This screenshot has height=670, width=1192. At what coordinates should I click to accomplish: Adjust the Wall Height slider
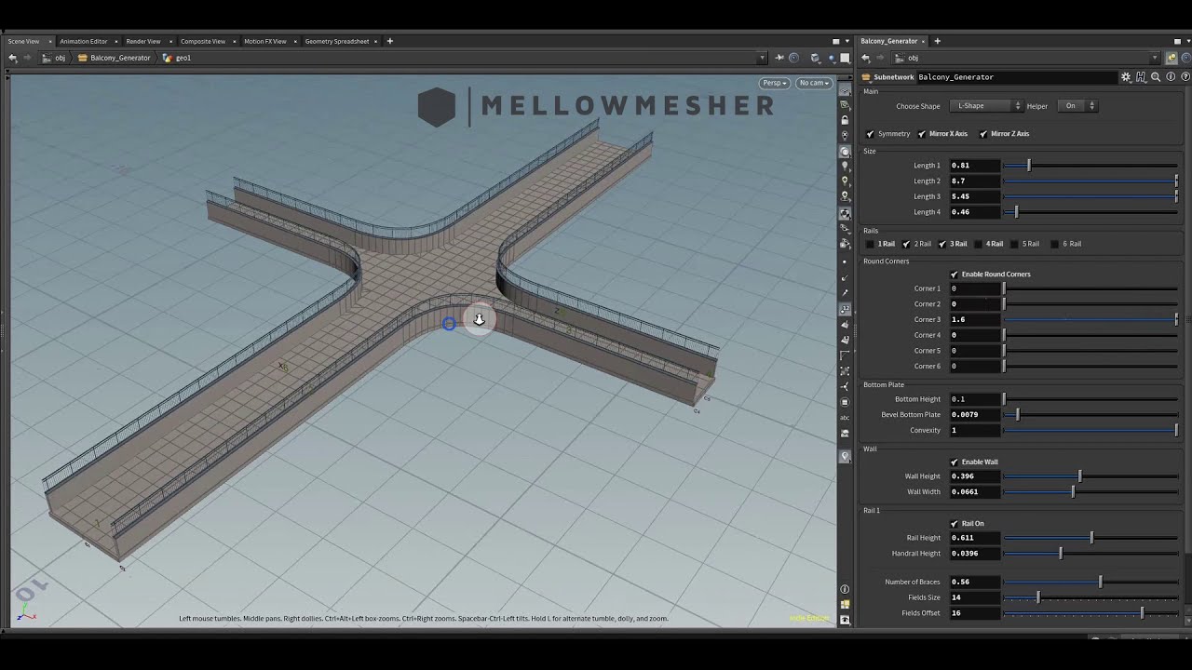1090,476
